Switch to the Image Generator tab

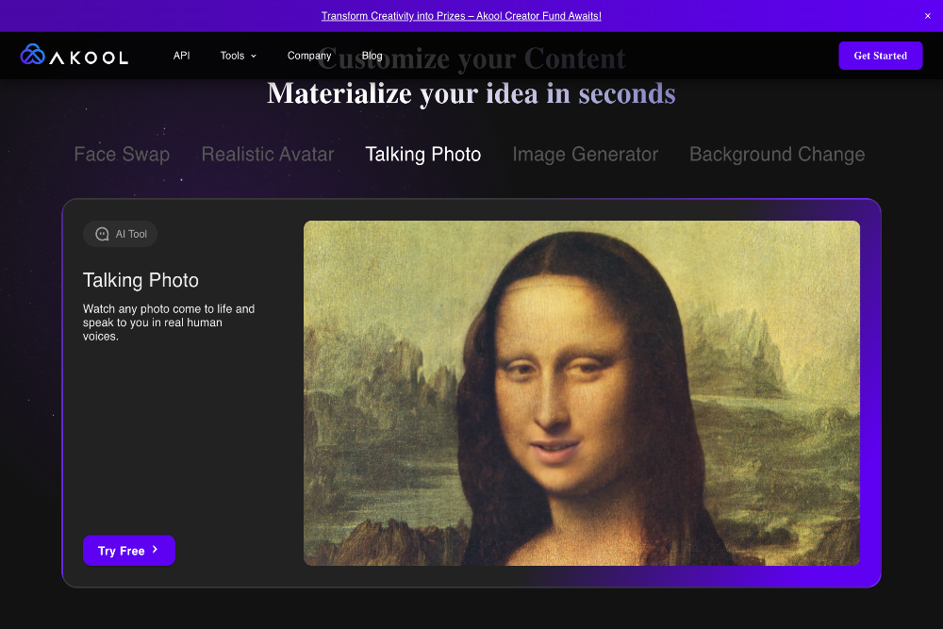[x=586, y=154]
